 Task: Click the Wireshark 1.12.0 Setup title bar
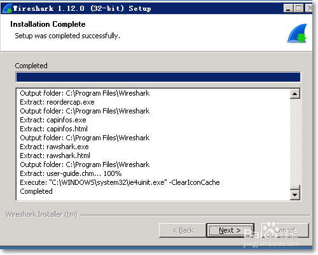tap(148, 8)
